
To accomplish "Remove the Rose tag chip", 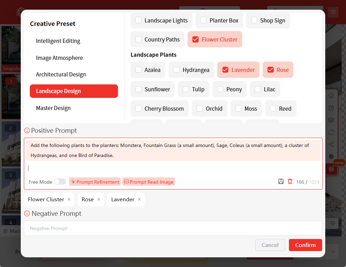I will tap(99, 199).
